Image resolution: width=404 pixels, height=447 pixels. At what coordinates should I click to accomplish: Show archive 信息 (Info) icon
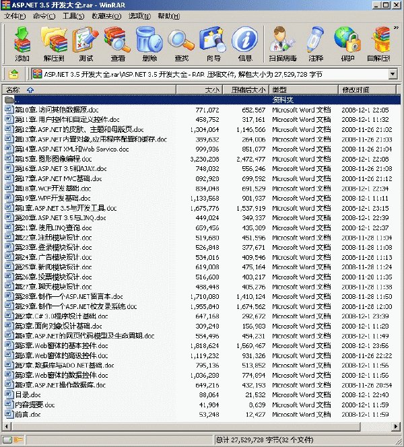coord(245,44)
